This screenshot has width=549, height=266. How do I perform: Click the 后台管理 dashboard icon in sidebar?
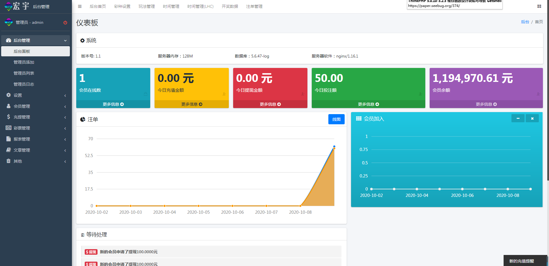click(8, 40)
